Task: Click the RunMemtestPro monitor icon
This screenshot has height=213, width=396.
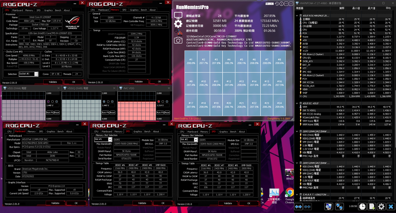Action: pos(178,15)
